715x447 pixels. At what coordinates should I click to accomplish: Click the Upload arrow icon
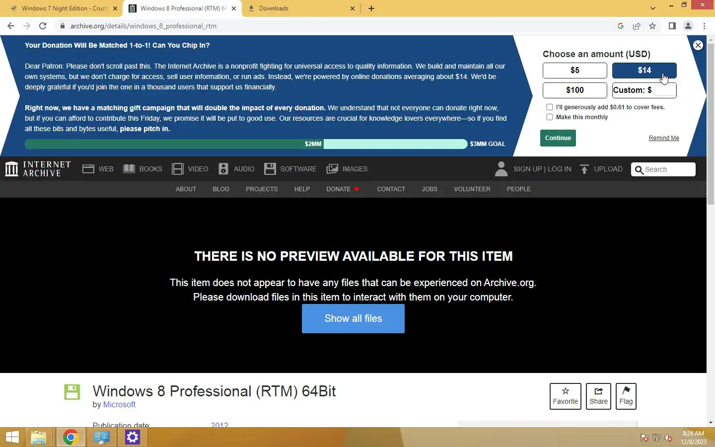click(584, 169)
